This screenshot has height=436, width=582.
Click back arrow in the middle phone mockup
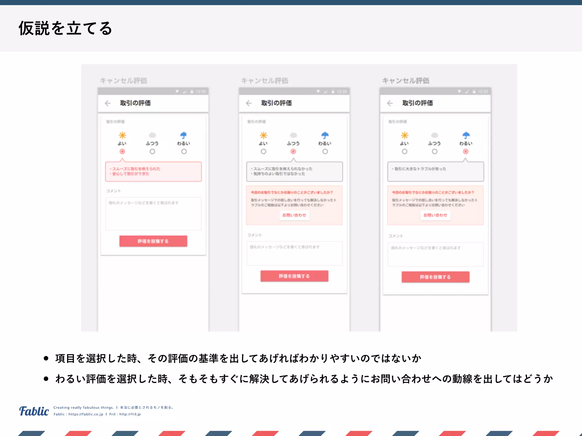pos(249,103)
